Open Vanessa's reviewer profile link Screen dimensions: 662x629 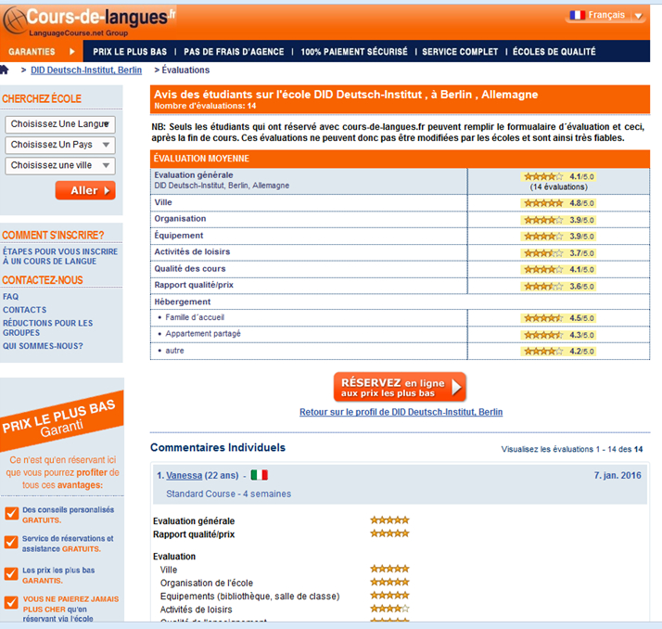(x=185, y=475)
